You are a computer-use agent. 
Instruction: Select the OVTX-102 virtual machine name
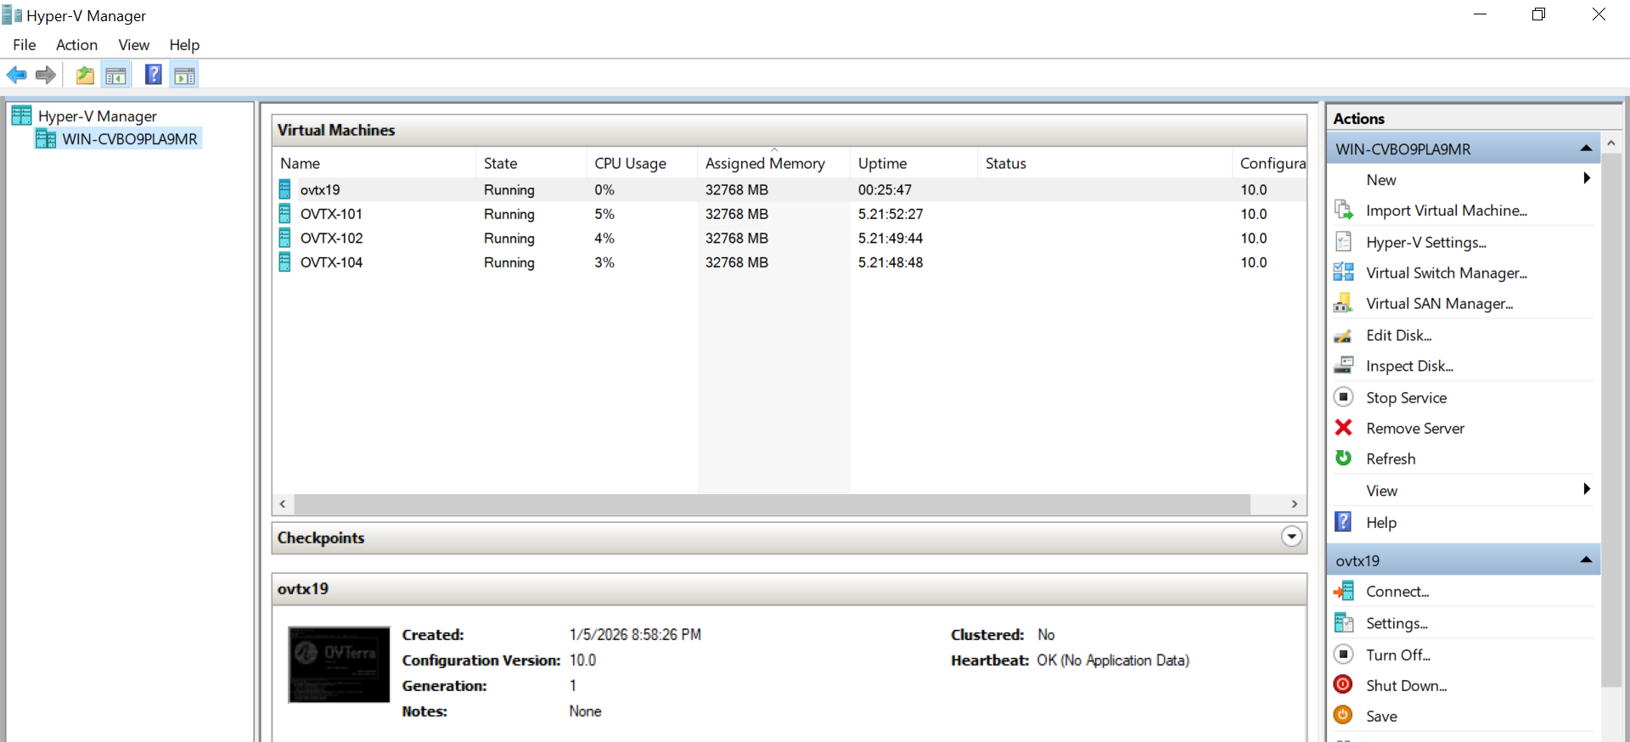331,239
